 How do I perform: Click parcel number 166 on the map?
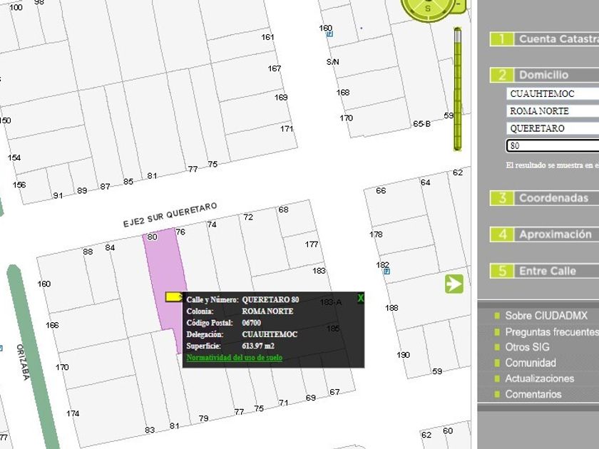(x=52, y=325)
